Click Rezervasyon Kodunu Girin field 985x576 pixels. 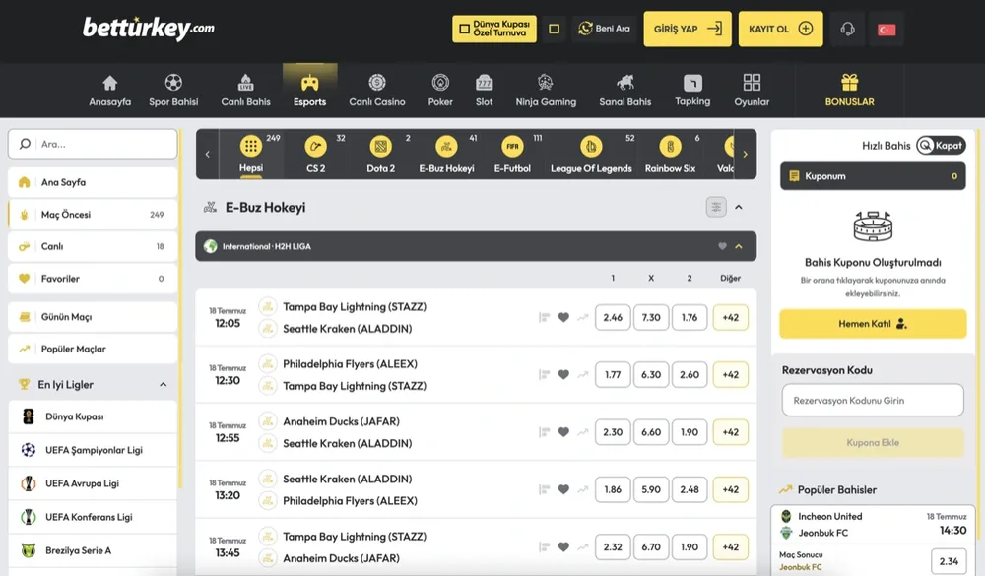click(873, 400)
